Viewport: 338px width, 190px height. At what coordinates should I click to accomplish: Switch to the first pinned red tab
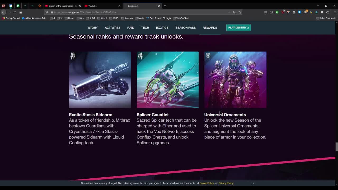click(x=3, y=6)
